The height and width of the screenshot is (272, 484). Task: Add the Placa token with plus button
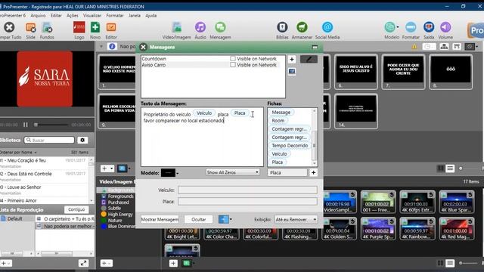point(313,173)
